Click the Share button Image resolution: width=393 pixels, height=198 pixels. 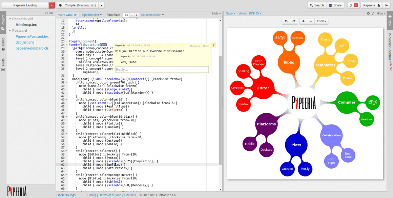[335, 5]
